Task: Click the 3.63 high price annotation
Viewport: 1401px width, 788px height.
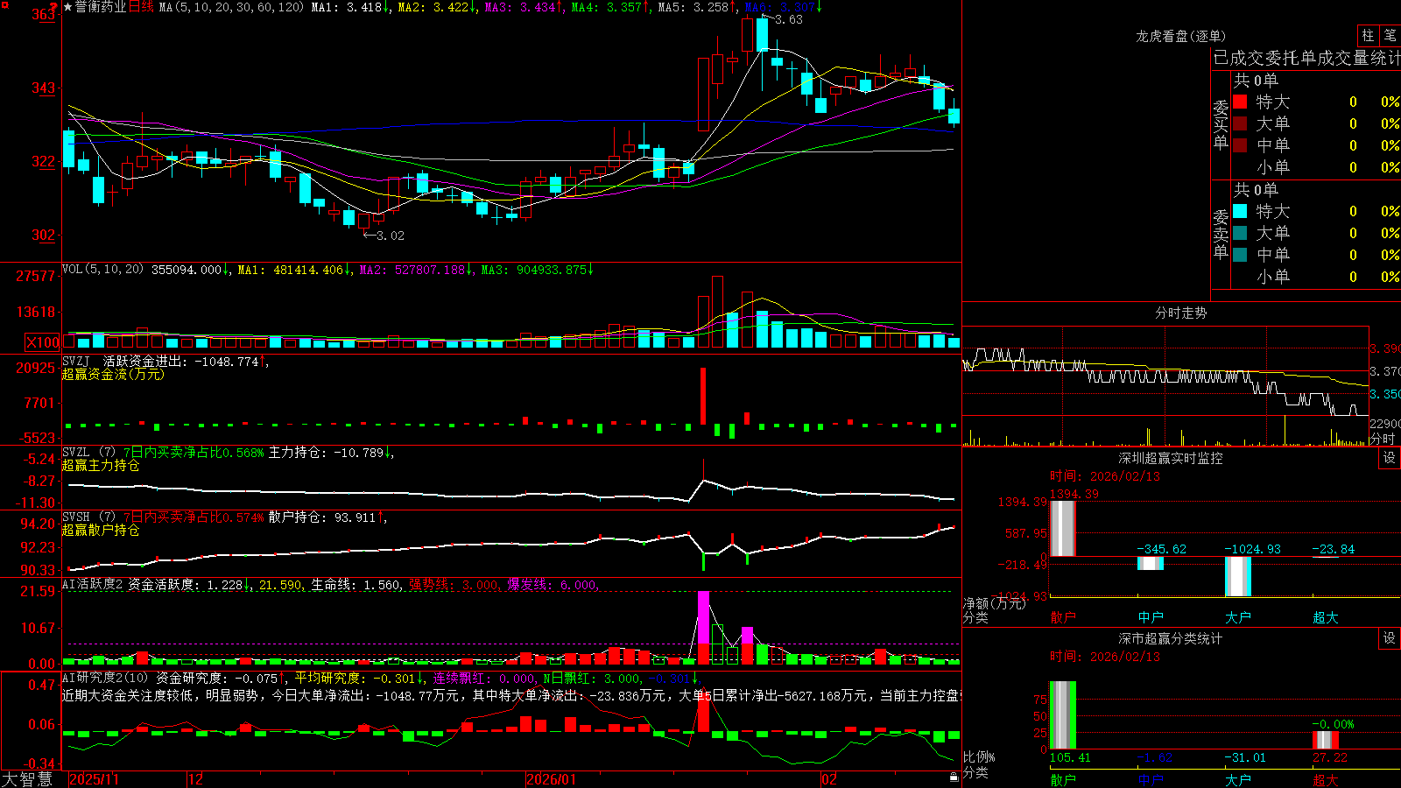Action: tap(789, 19)
